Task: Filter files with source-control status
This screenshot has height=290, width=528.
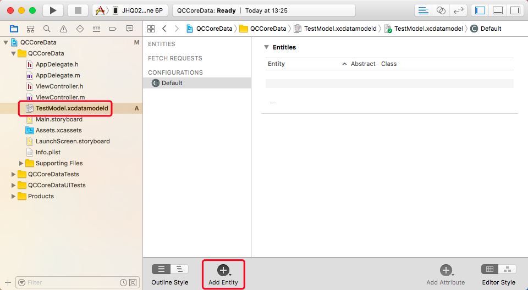Action: 133,283
